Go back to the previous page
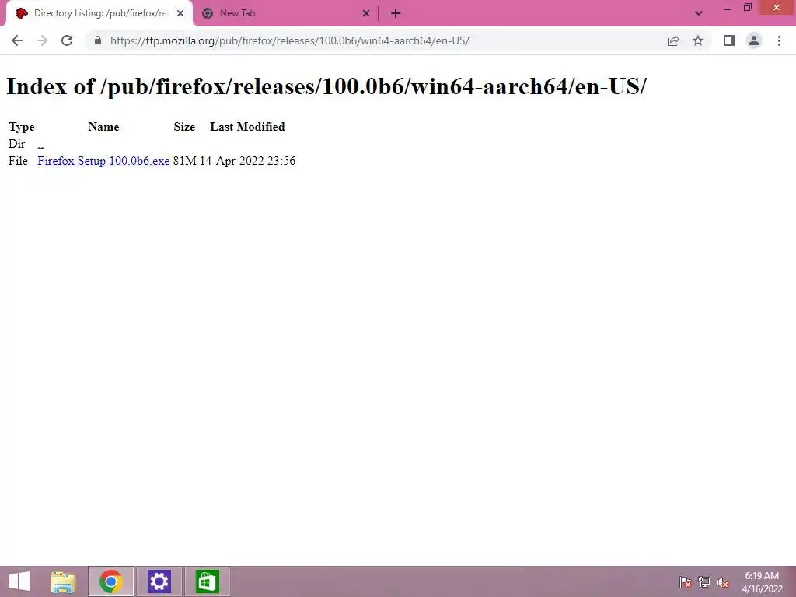796x597 pixels. click(17, 40)
